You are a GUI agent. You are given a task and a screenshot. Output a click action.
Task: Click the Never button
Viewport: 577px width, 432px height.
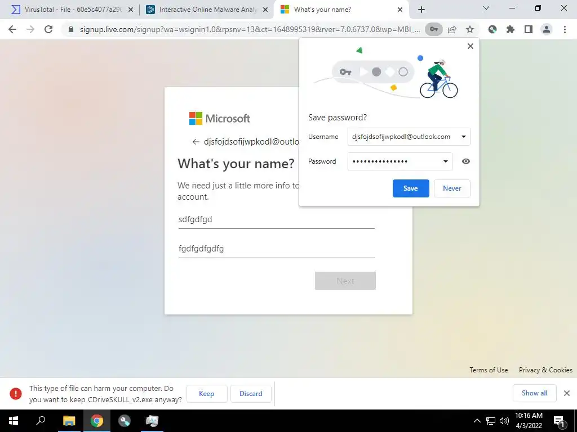(x=452, y=188)
